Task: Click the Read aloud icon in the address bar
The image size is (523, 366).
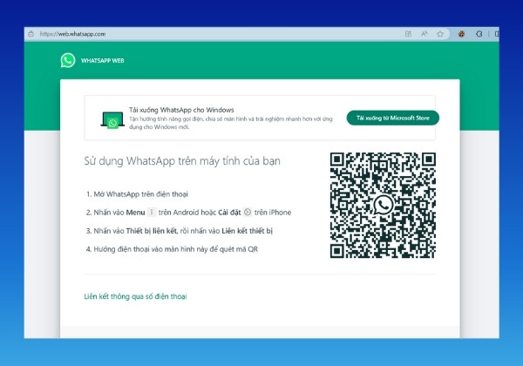Action: pyautogui.click(x=425, y=34)
